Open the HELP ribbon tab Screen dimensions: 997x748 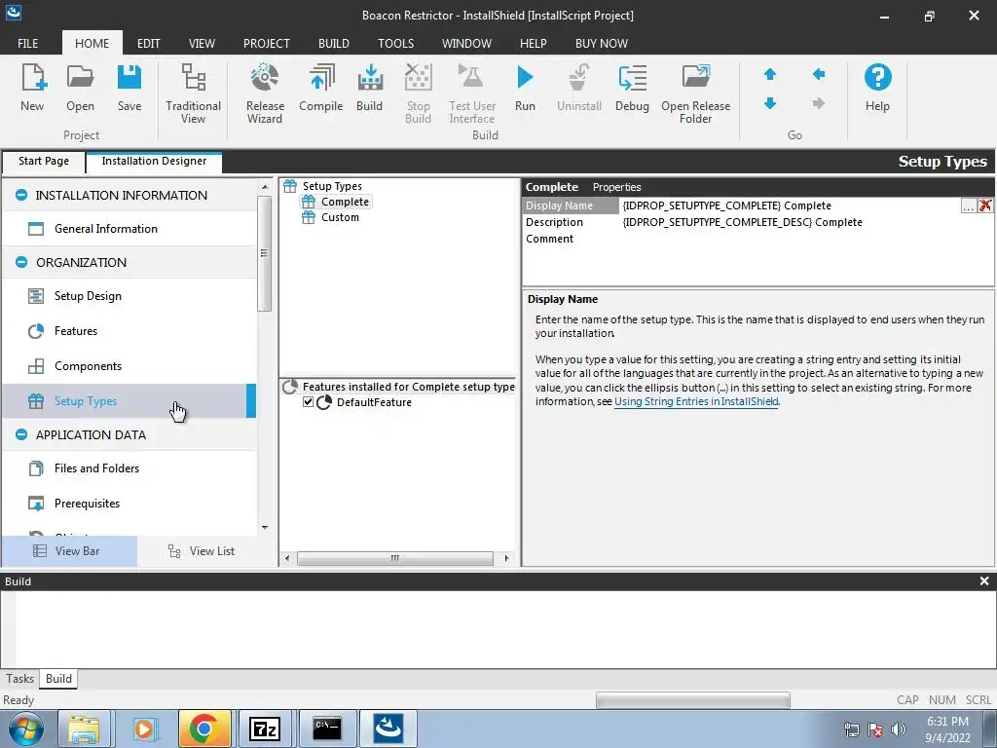533,43
